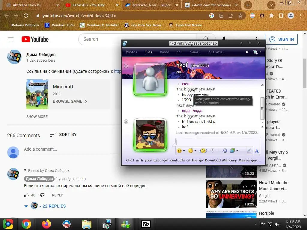307x230 pixels.
Task: Open the winks dropdown in messenger
Action: [x=195, y=151]
